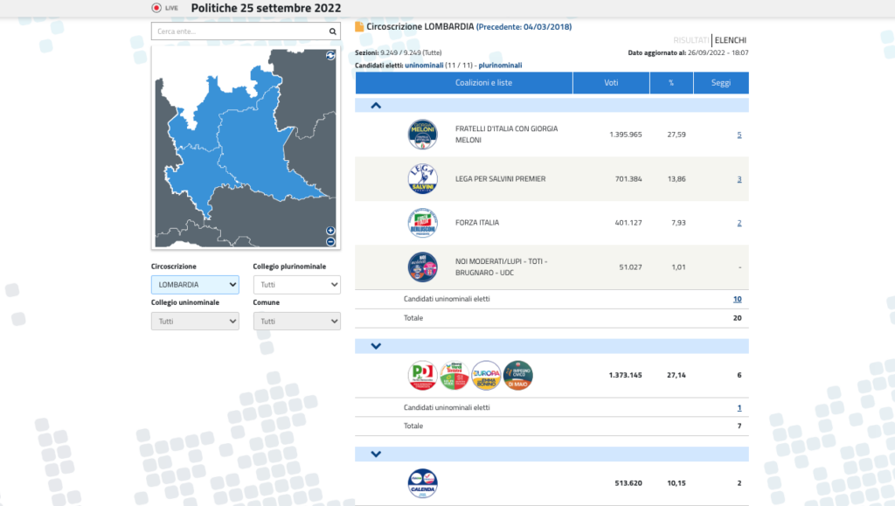
Task: Click the Fratelli d'Italia Meloni party logo
Action: (x=422, y=135)
